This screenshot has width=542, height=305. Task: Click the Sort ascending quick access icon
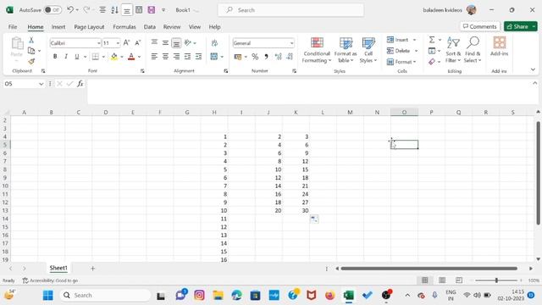click(115, 10)
